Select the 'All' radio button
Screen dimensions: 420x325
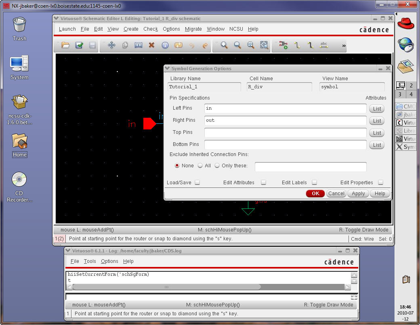(x=200, y=166)
